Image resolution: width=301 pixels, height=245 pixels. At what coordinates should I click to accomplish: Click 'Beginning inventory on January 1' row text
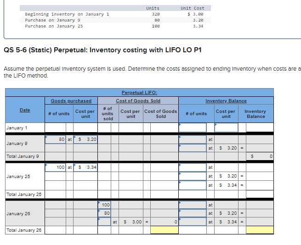click(x=67, y=14)
